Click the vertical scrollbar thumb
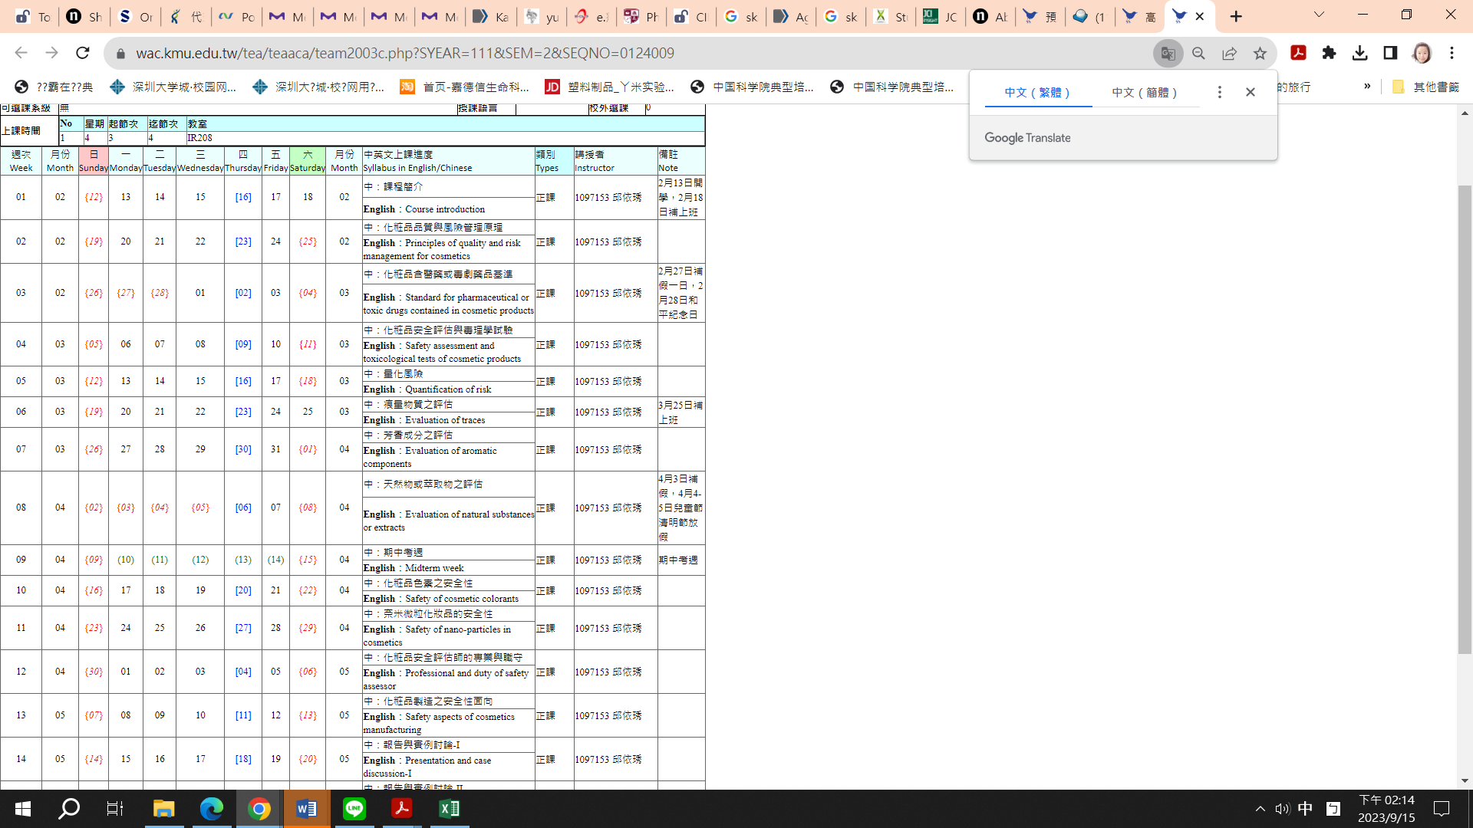This screenshot has width=1473, height=828. [1465, 419]
